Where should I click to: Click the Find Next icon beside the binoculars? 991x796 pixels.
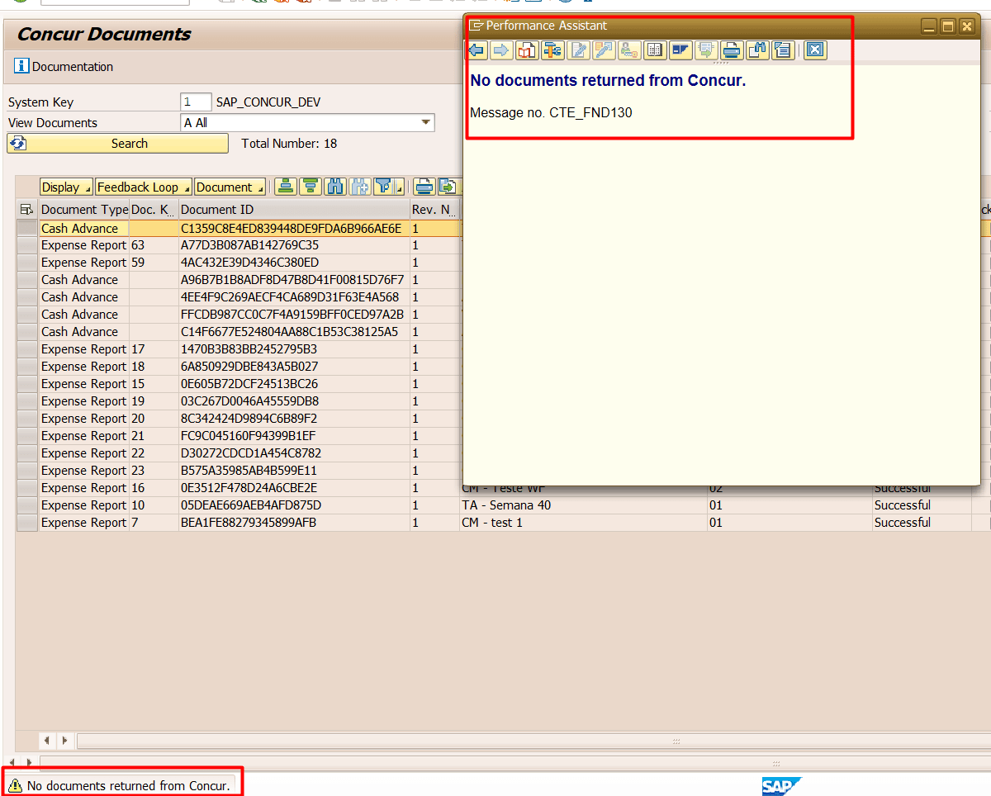(359, 187)
